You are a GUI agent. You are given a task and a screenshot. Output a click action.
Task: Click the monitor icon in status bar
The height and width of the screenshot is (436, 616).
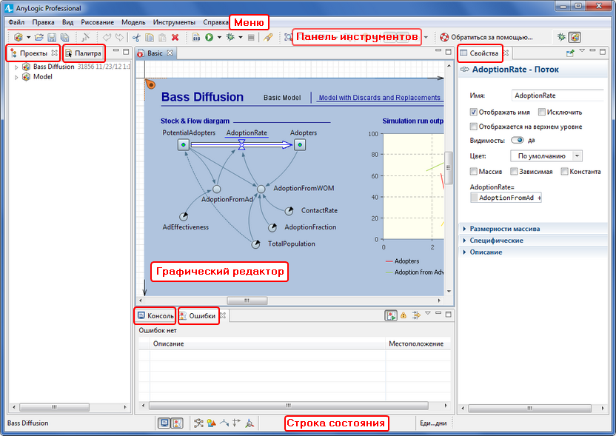pyautogui.click(x=164, y=423)
